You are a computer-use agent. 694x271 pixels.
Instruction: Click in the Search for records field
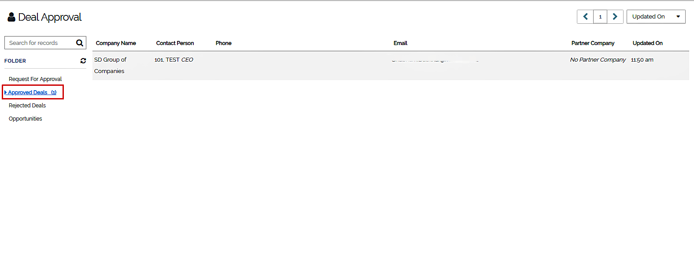point(40,43)
